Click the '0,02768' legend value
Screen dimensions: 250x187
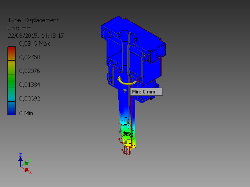coord(30,57)
